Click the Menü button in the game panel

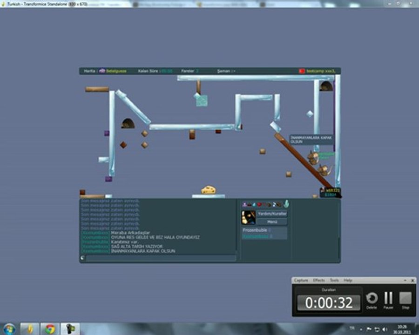[x=272, y=222]
